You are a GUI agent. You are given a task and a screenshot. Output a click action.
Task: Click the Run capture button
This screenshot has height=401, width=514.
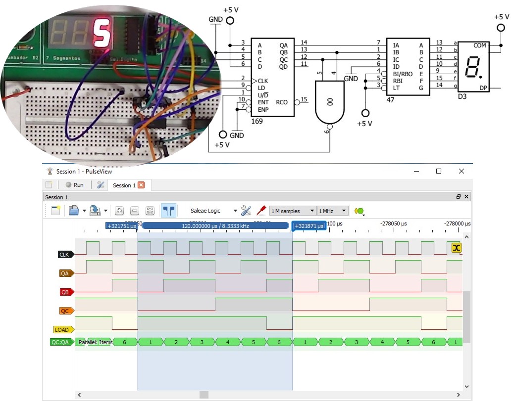(74, 185)
